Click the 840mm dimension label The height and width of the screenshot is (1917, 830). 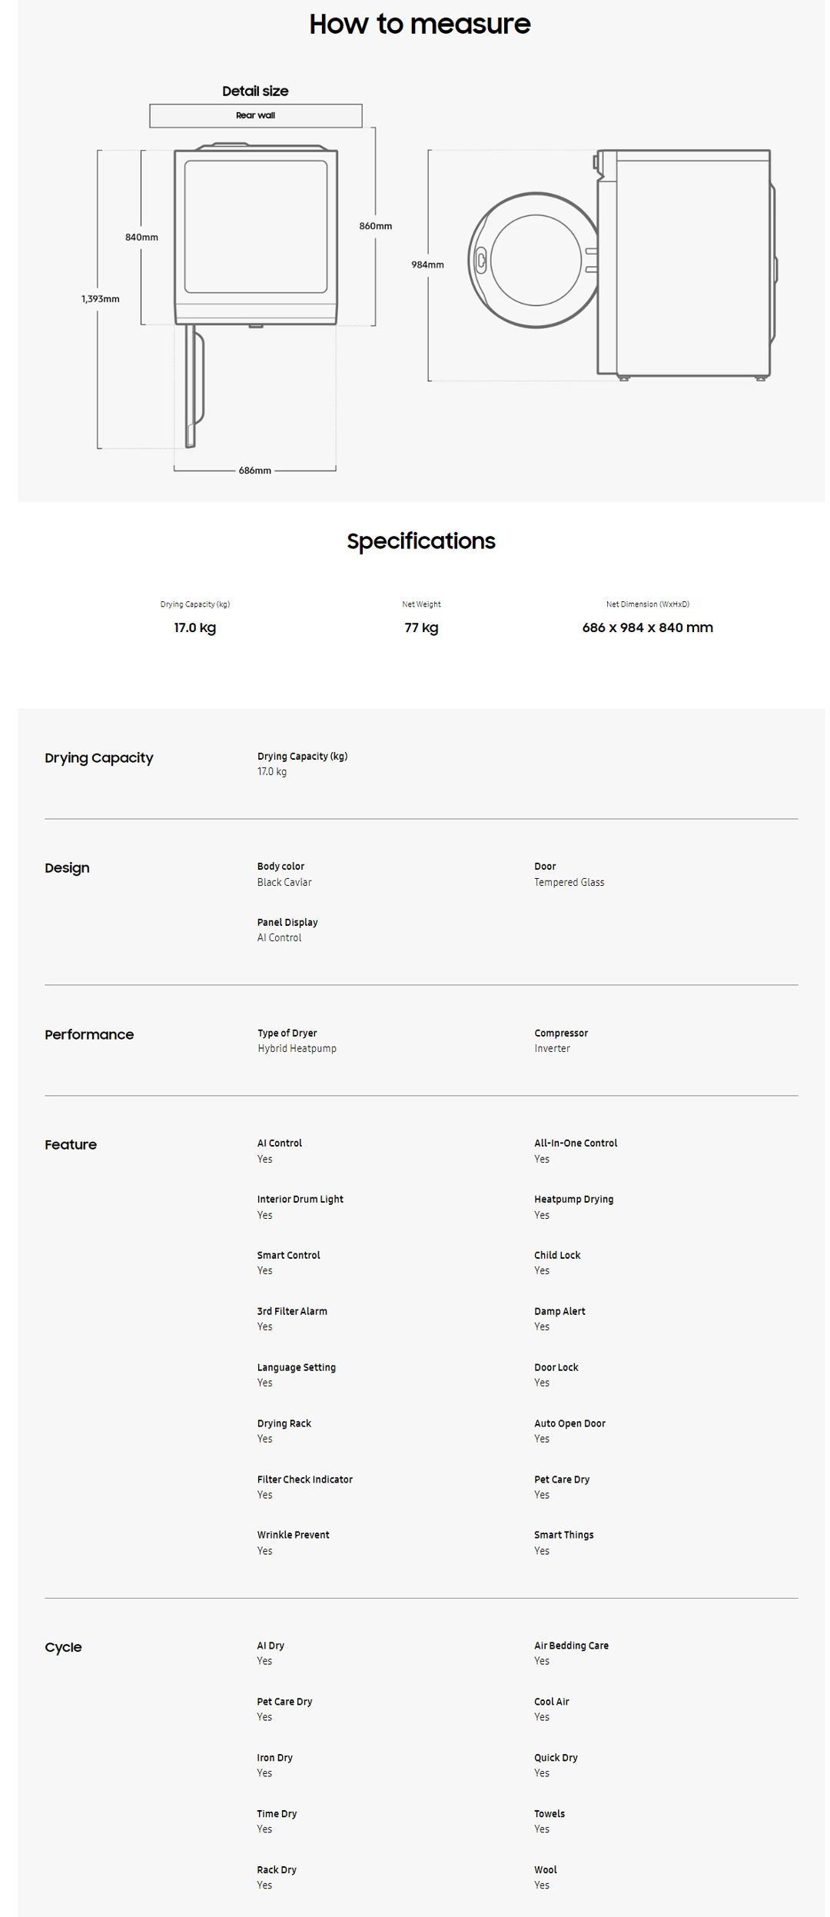point(141,238)
